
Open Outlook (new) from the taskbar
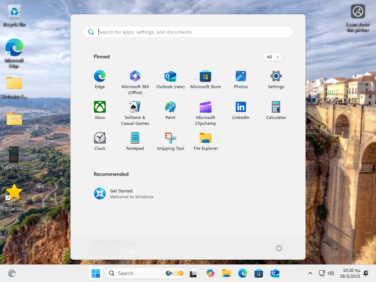click(x=275, y=273)
